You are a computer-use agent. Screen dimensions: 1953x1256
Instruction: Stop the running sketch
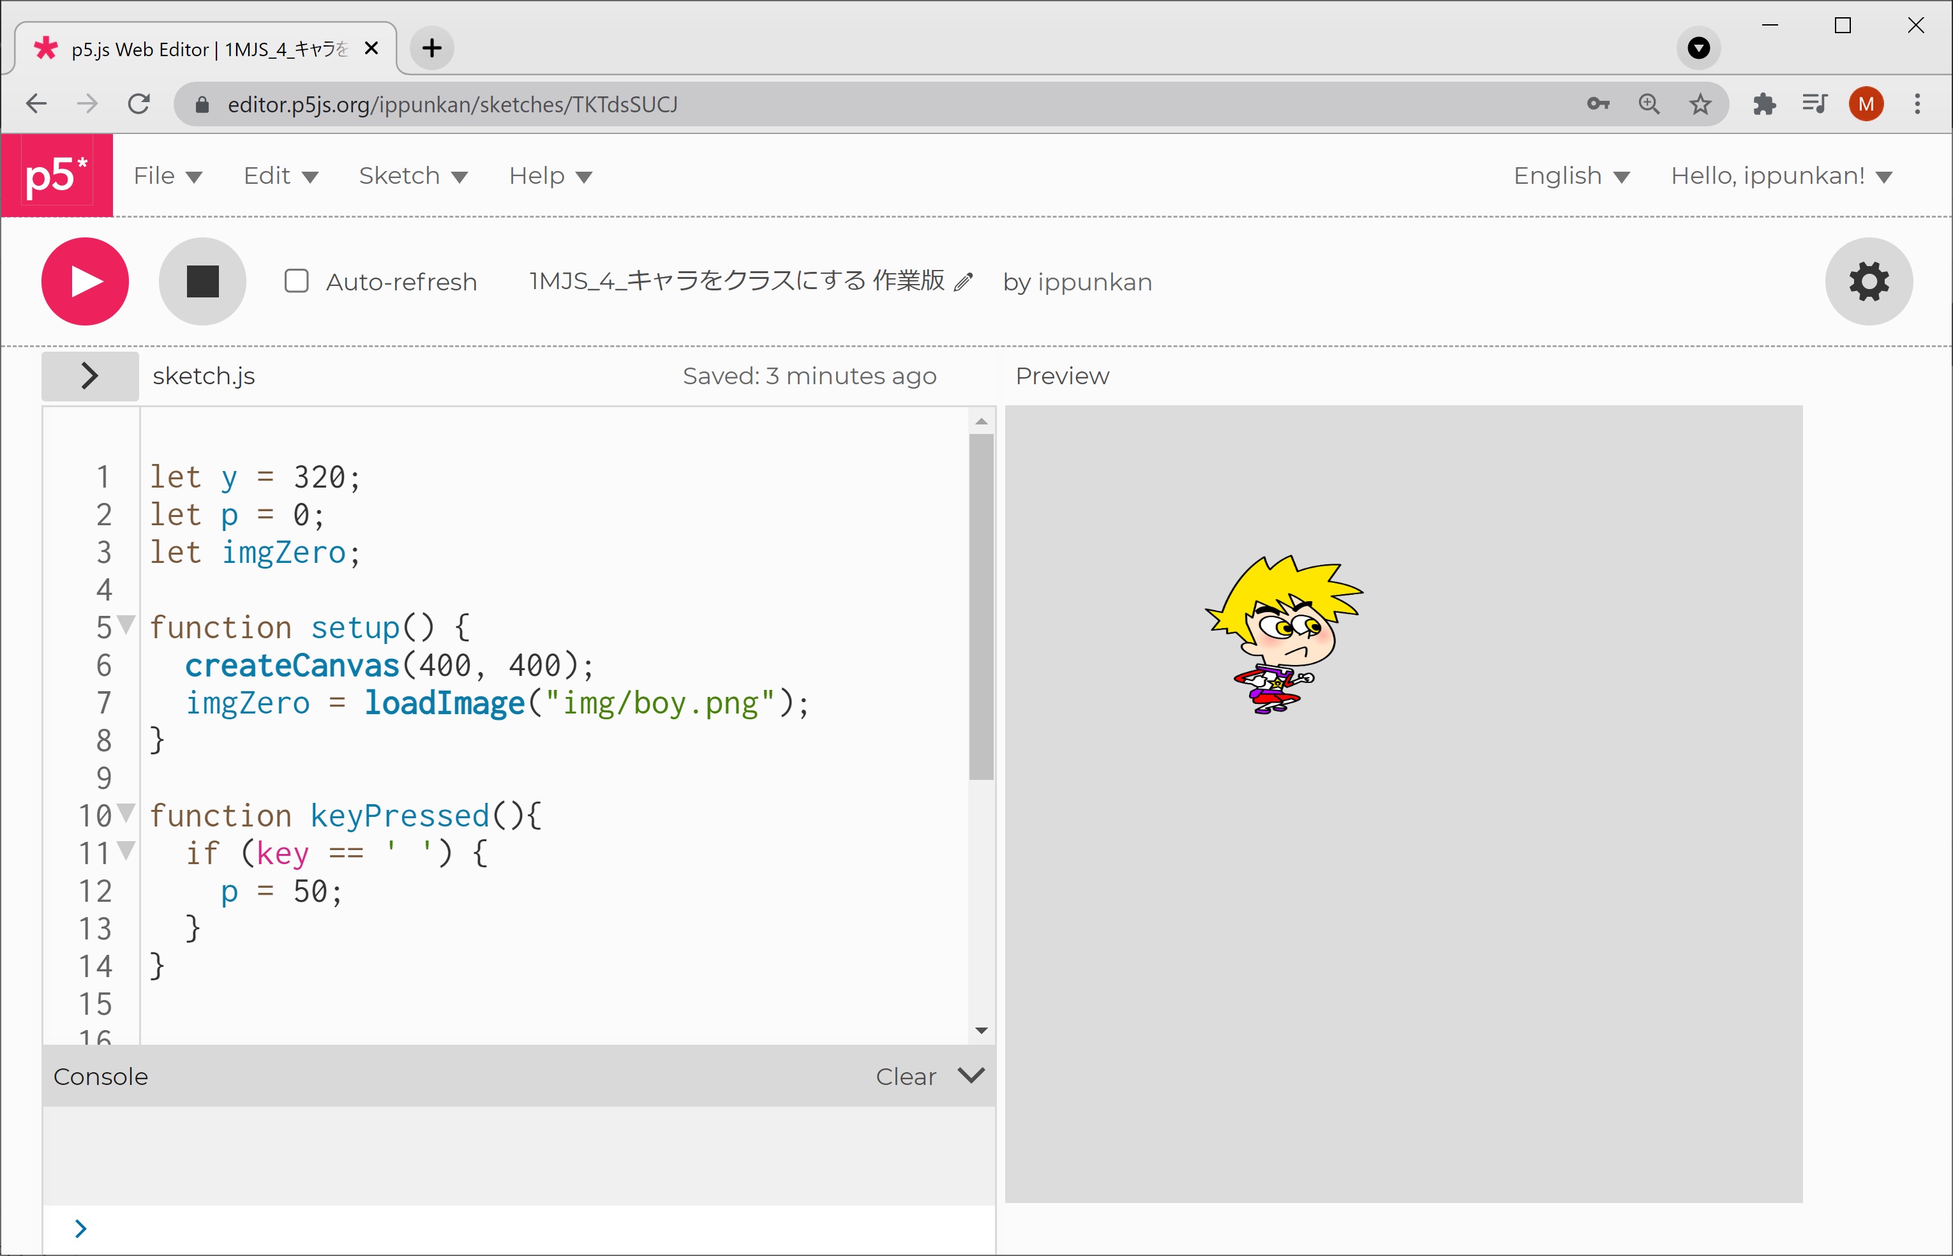202,281
